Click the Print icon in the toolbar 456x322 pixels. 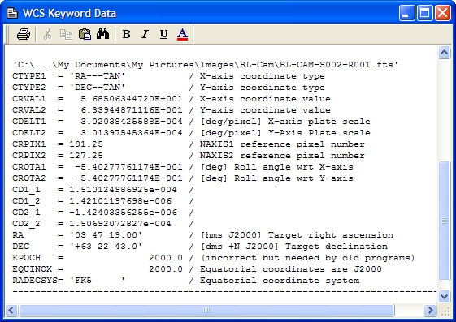click(24, 34)
